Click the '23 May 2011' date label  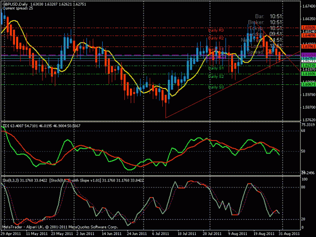[x=62, y=233]
